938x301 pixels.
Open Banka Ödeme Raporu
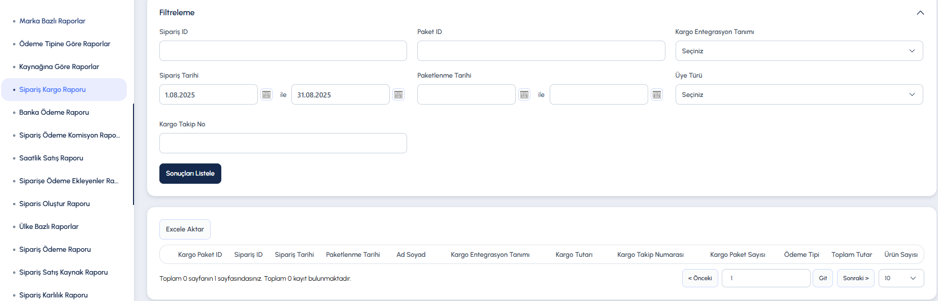[x=54, y=112]
